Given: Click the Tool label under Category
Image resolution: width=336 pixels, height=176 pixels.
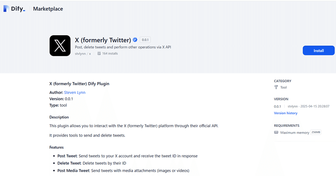Looking at the screenshot, I should [x=283, y=87].
